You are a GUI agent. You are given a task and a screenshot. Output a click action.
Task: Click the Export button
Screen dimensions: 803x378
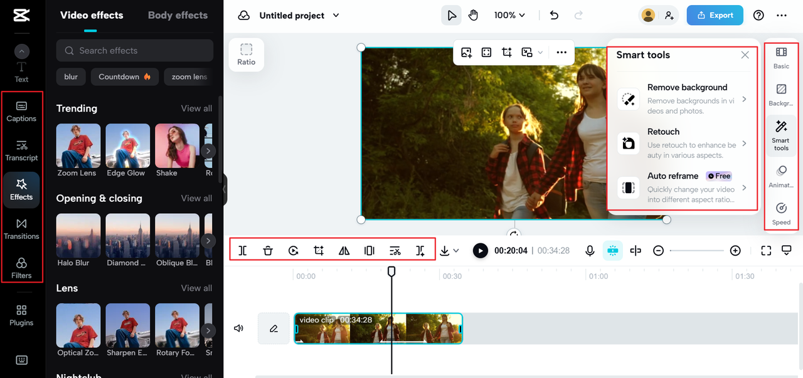[x=715, y=15]
